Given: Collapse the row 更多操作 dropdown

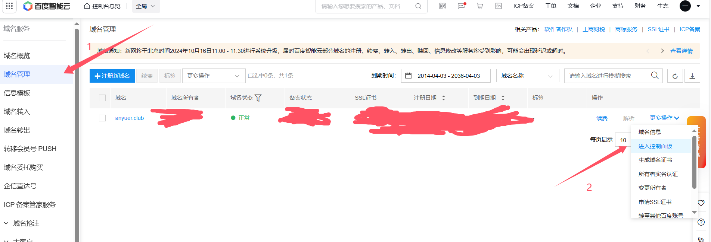Looking at the screenshot, I should click(x=665, y=118).
